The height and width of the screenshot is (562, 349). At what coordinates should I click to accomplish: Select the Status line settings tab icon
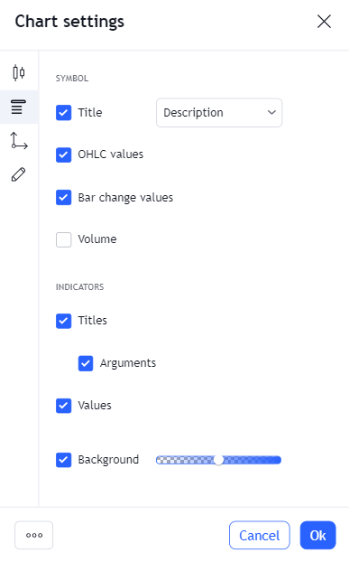(x=19, y=107)
